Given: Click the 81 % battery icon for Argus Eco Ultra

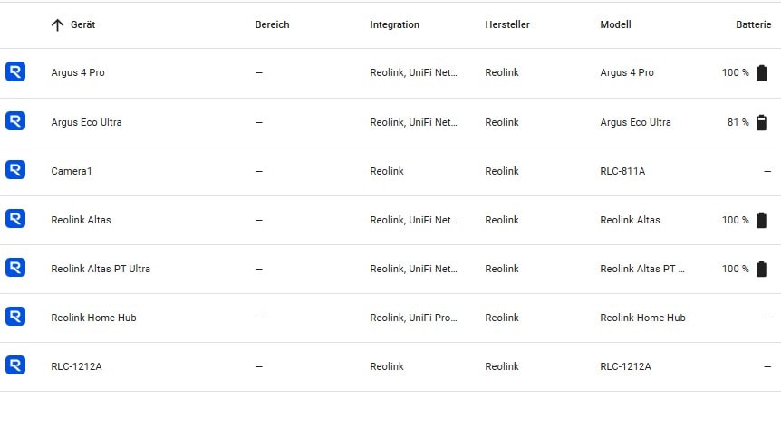Looking at the screenshot, I should pos(761,122).
